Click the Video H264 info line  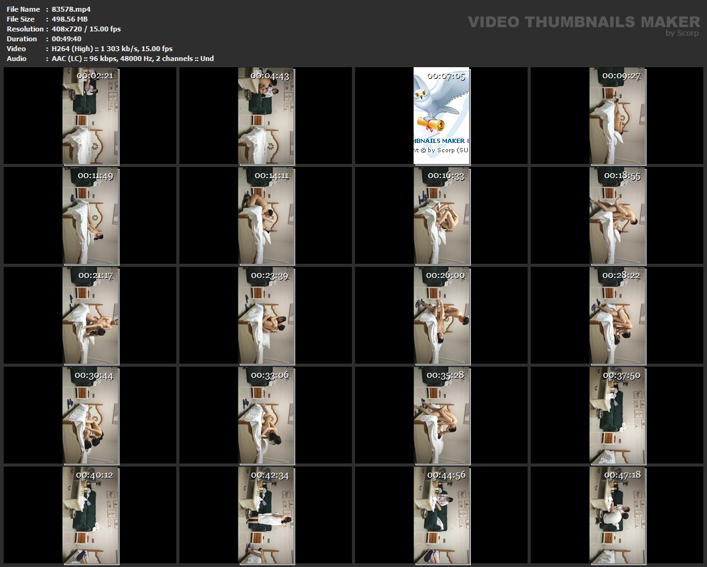pyautogui.click(x=112, y=49)
